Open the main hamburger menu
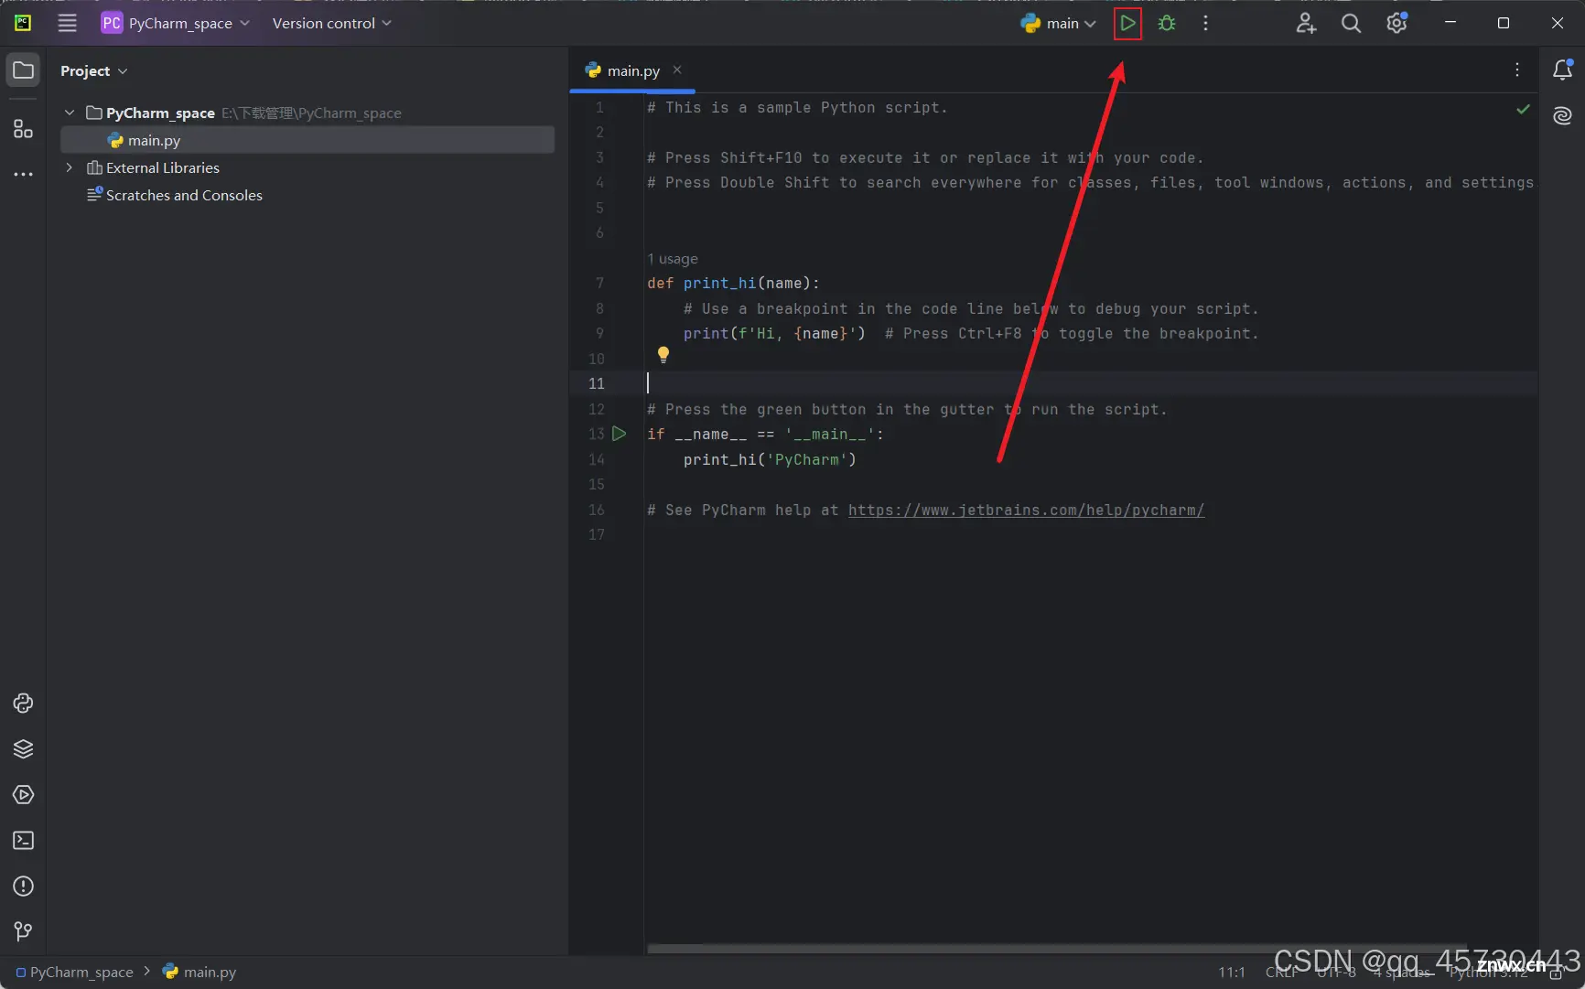This screenshot has width=1585, height=989. pyautogui.click(x=67, y=23)
